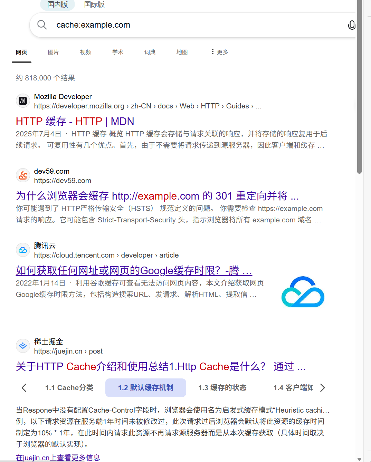This screenshot has width=371, height=462.
Task: Select the 学术 tab
Action: [118, 52]
